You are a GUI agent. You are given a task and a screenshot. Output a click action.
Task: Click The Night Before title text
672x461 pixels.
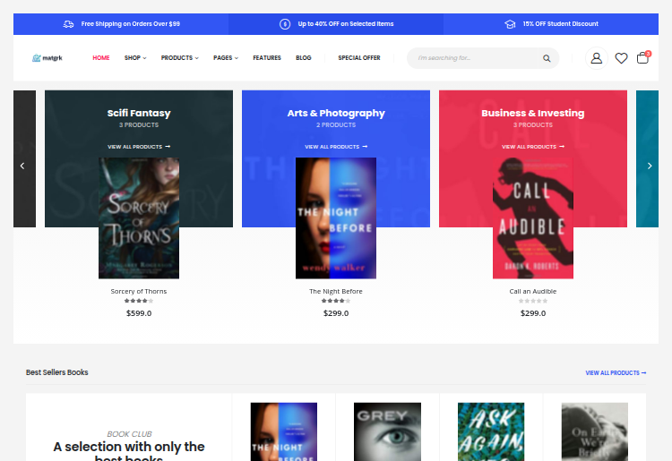(x=336, y=292)
